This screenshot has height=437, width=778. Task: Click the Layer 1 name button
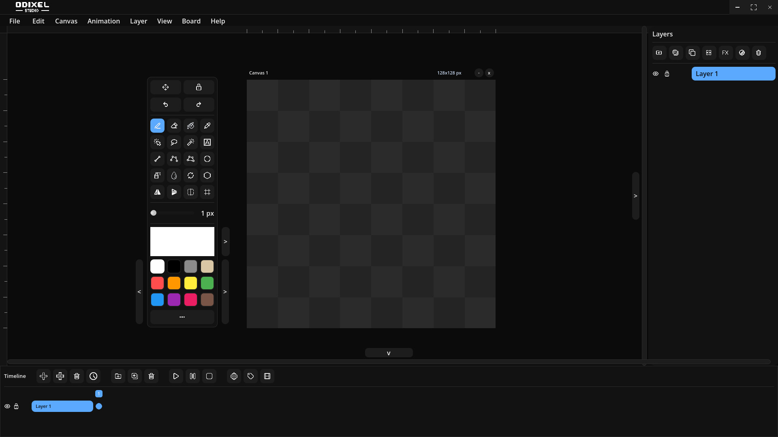tap(733, 74)
